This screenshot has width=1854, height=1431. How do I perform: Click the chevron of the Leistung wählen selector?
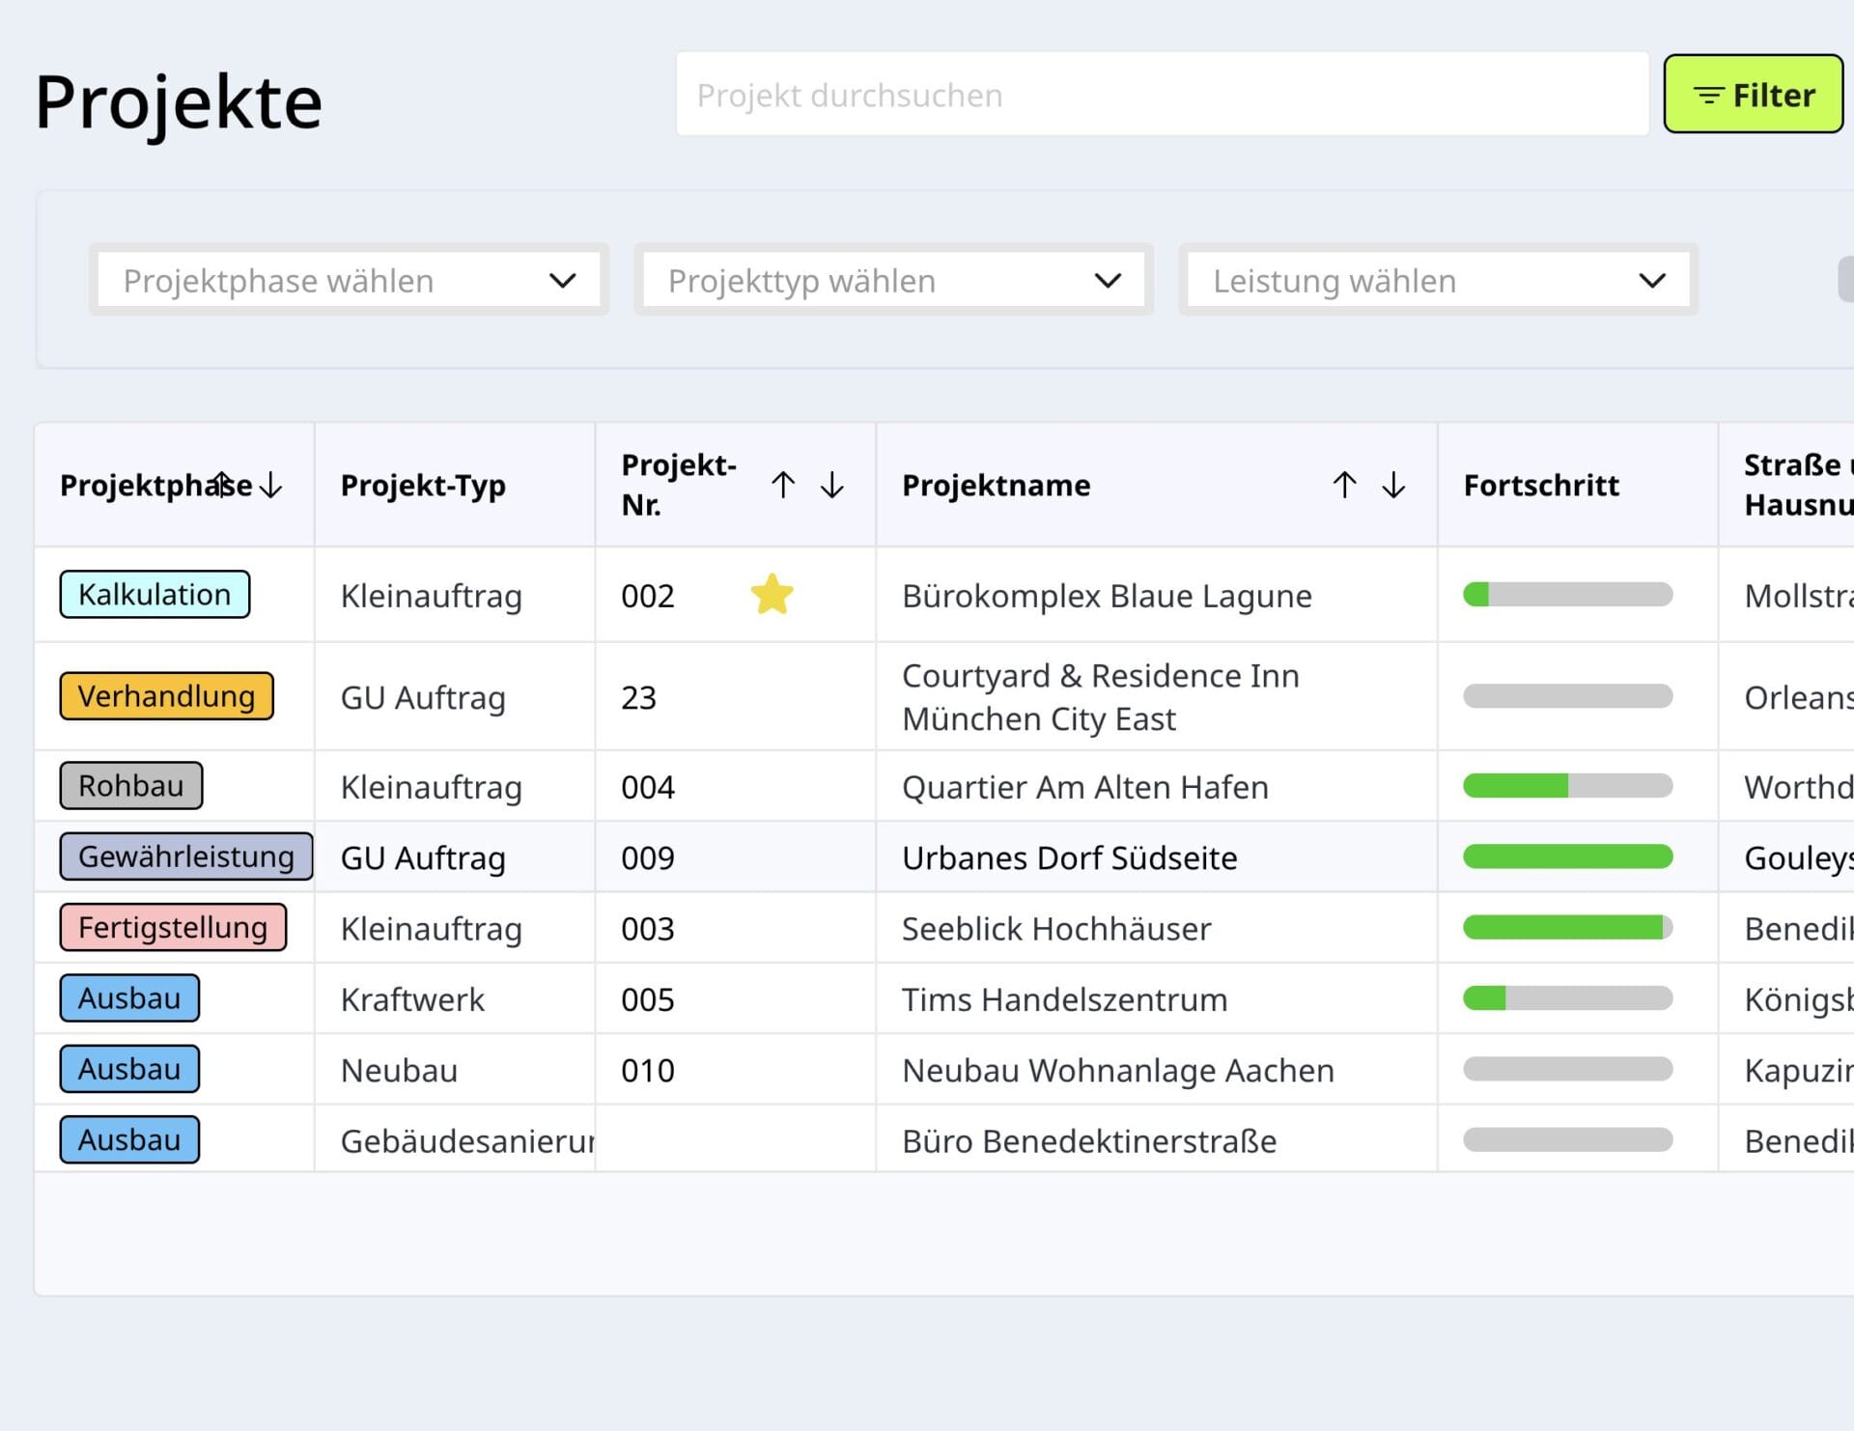point(1651,281)
